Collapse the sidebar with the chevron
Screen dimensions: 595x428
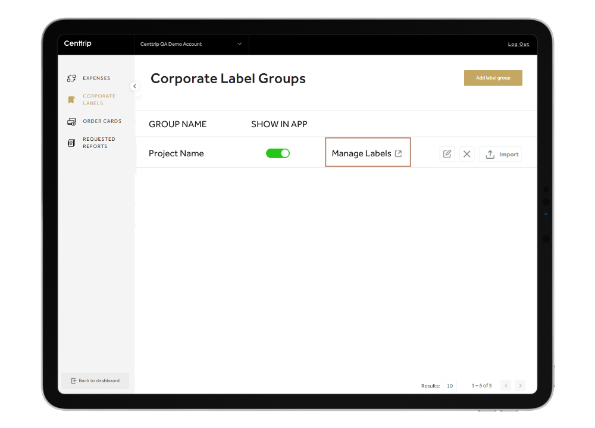click(x=134, y=86)
